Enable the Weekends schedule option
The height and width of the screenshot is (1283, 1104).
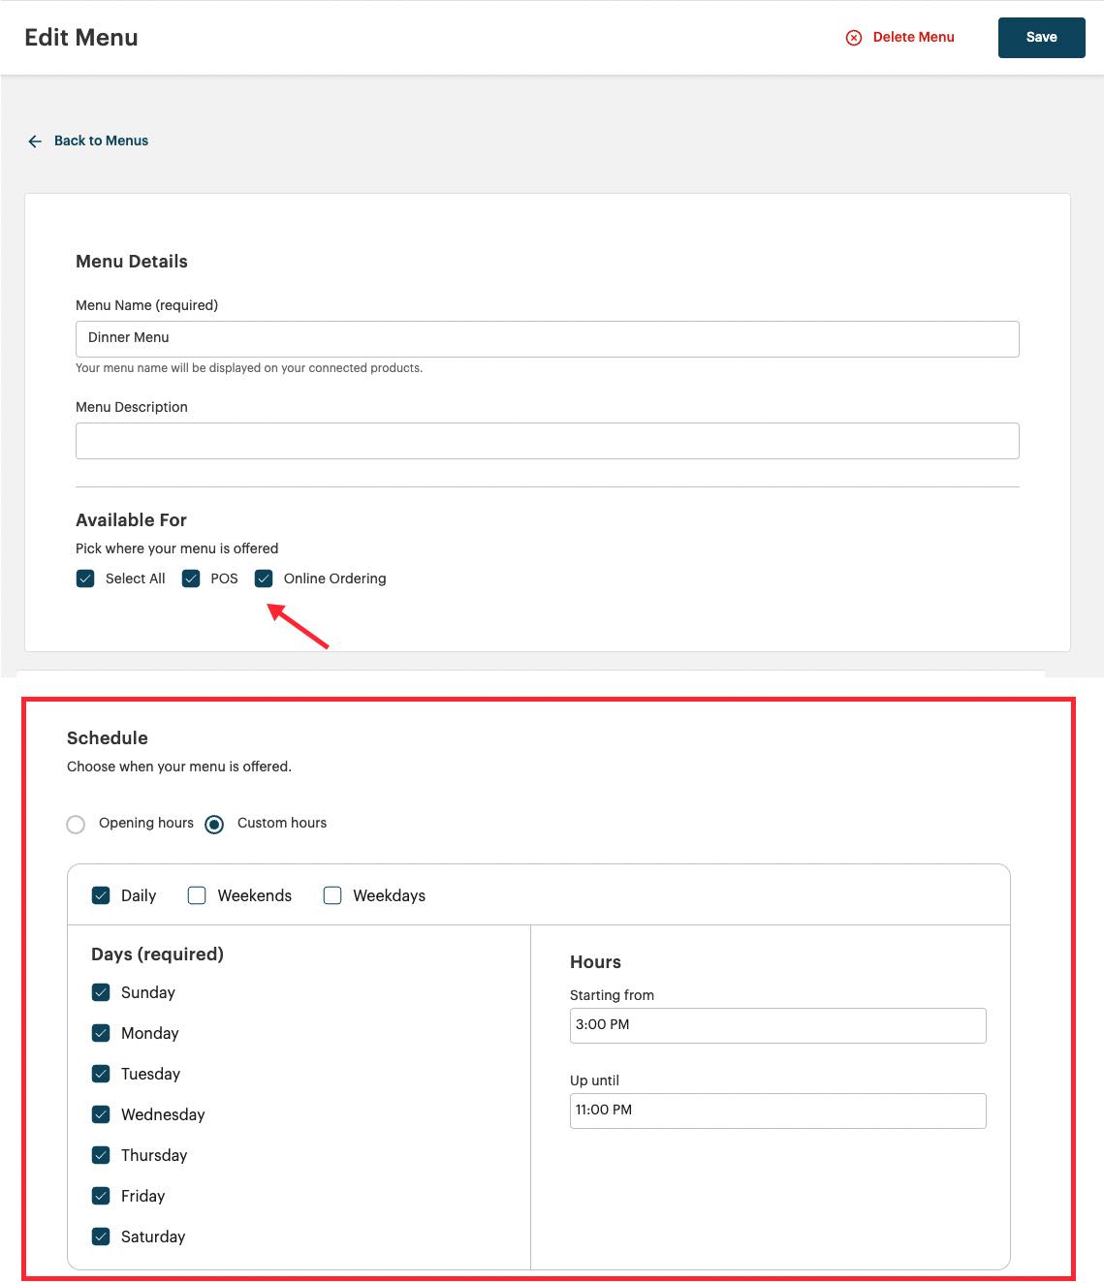[197, 895]
